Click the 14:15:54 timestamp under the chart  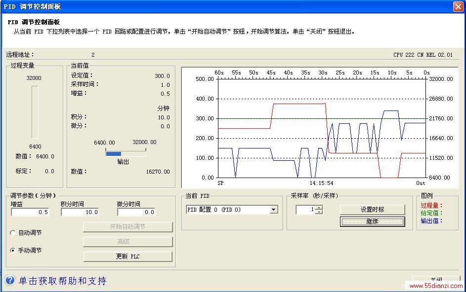[x=321, y=183]
